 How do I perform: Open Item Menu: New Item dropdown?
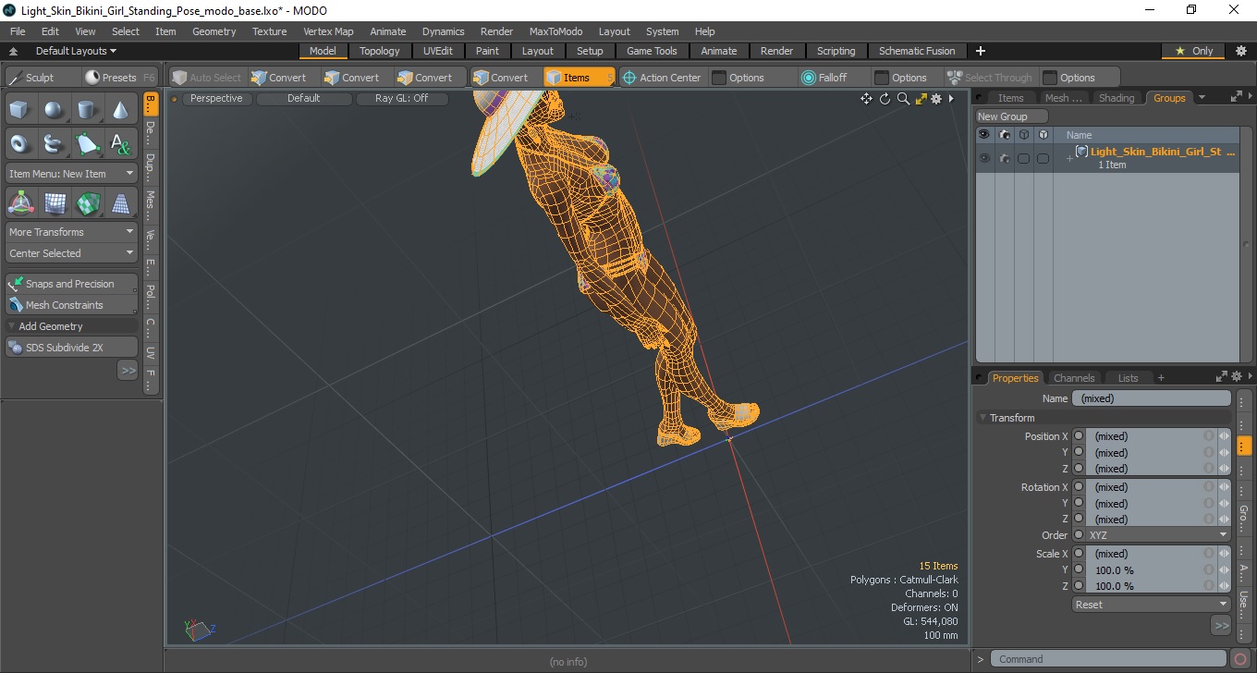point(71,174)
